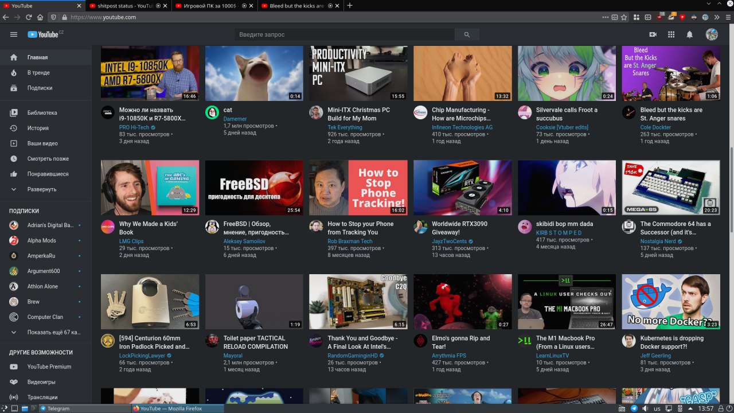Screen dimensions: 734x413
Task: Open the taskbar keyboard layout indicator us
Action: pos(657,408)
